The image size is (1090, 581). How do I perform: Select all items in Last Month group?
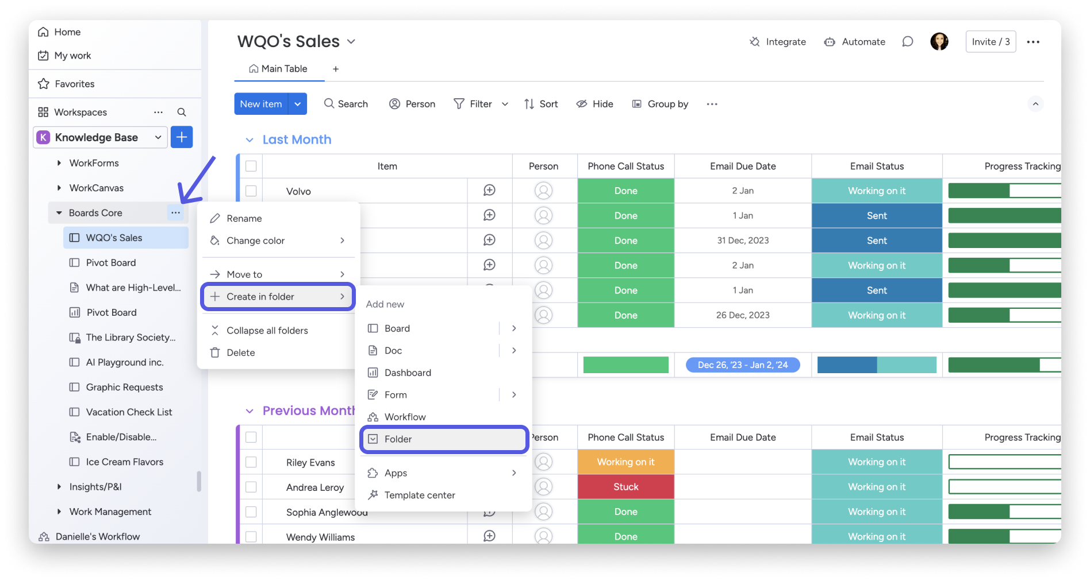click(x=251, y=166)
